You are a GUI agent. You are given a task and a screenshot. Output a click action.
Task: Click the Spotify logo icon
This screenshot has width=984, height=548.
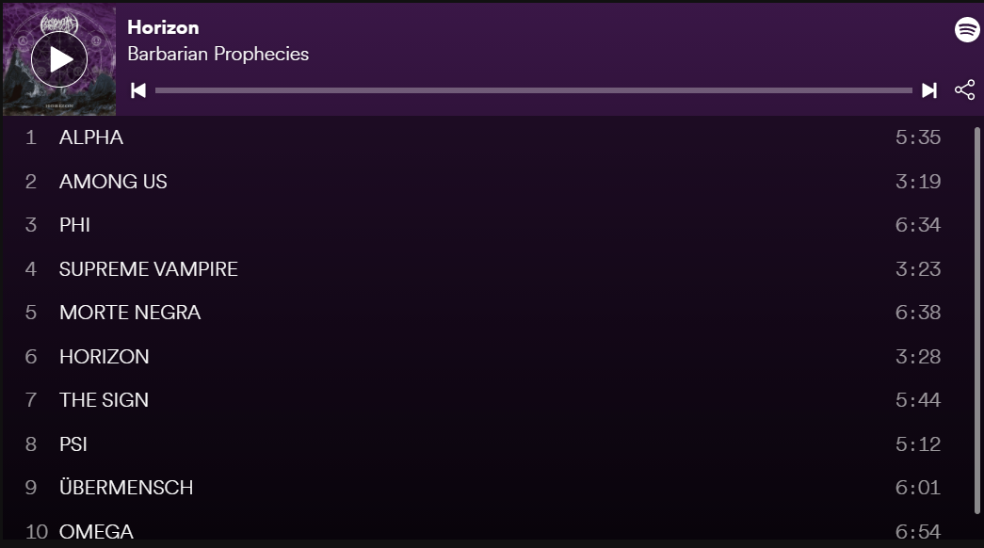tap(967, 29)
